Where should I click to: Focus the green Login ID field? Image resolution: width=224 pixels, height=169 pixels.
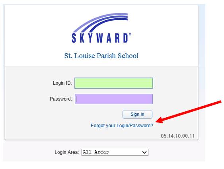click(114, 83)
